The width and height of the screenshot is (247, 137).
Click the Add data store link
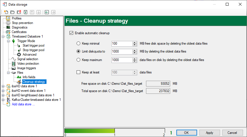23,104
